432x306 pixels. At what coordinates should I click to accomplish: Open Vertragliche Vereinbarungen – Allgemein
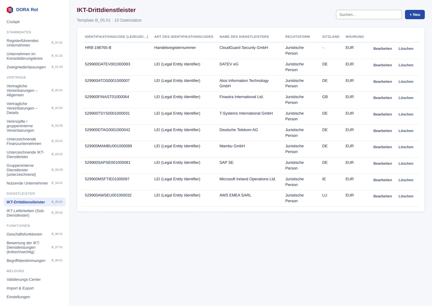coord(34,91)
